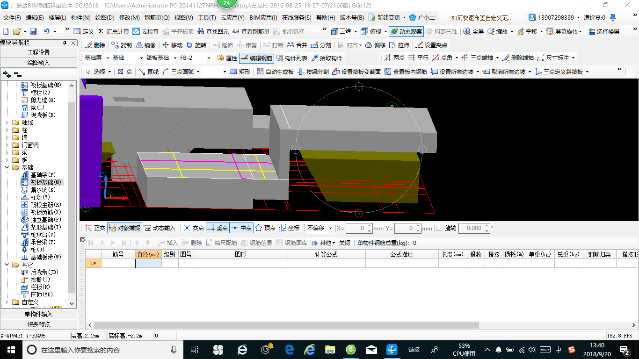Viewport: 639px width, 359px height.
Task: Click 镜像 mirror tool
Action: coord(145,45)
